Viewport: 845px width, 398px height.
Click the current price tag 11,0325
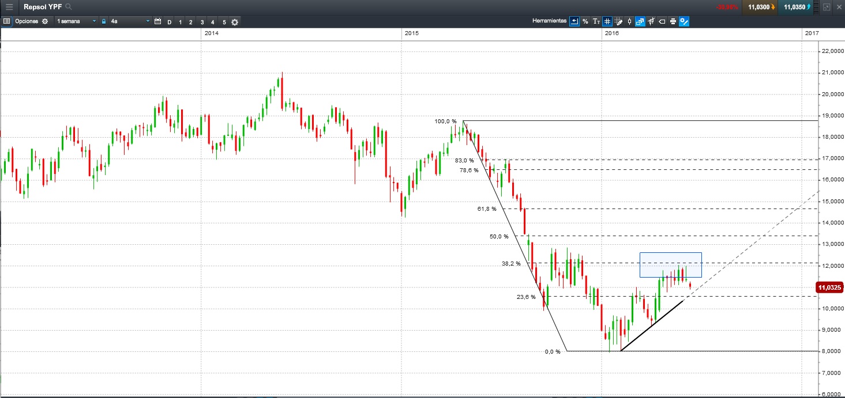pyautogui.click(x=829, y=287)
